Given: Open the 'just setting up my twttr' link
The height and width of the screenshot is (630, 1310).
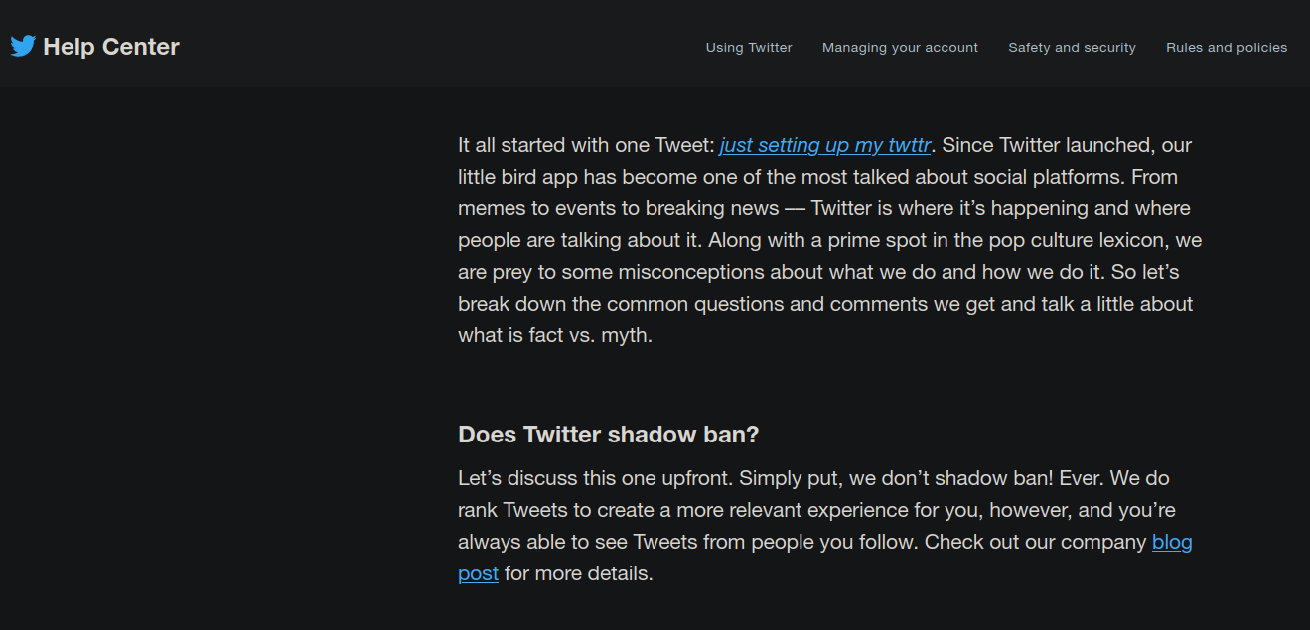Looking at the screenshot, I should [x=824, y=145].
